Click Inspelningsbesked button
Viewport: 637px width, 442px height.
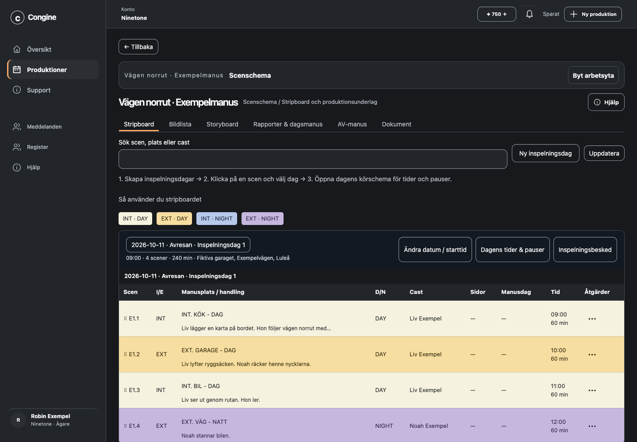coord(585,250)
